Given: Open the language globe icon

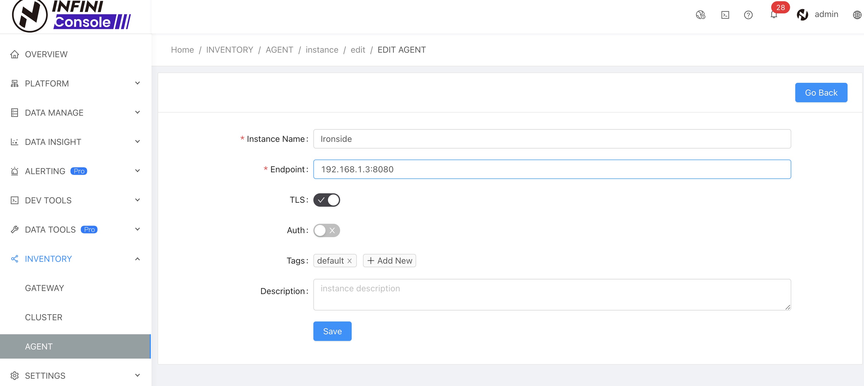Looking at the screenshot, I should pyautogui.click(x=857, y=15).
